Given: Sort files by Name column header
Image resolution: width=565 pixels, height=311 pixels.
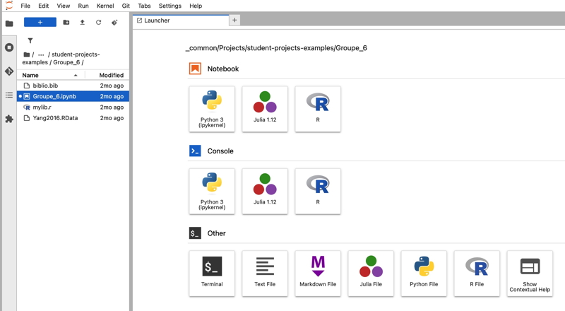Looking at the screenshot, I should [49, 75].
